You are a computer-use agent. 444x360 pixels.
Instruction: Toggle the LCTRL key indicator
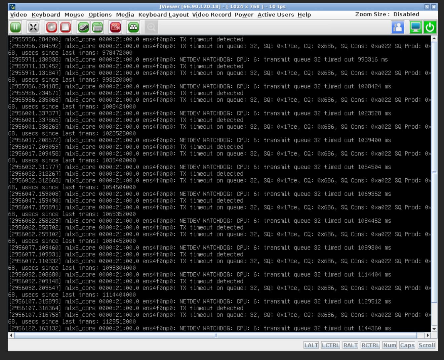click(330, 345)
